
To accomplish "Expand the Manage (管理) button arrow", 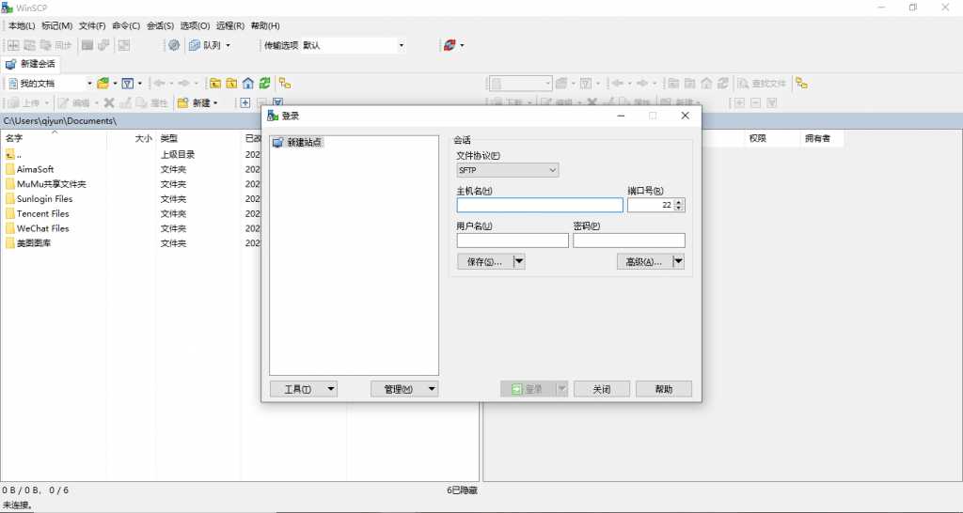I will pos(432,389).
